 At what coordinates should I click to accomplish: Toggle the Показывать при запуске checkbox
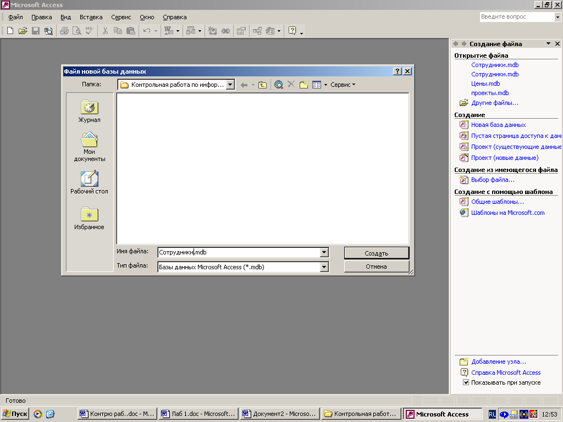466,382
